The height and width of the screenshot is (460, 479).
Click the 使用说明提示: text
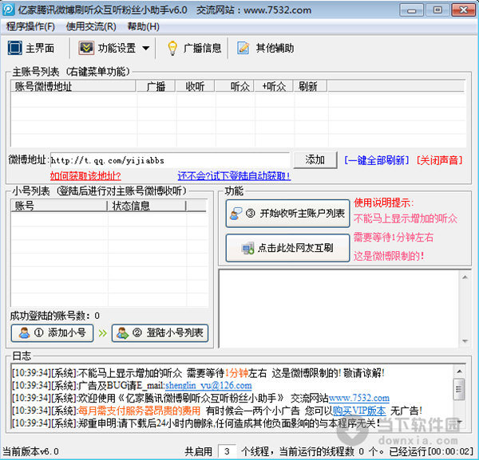click(384, 202)
